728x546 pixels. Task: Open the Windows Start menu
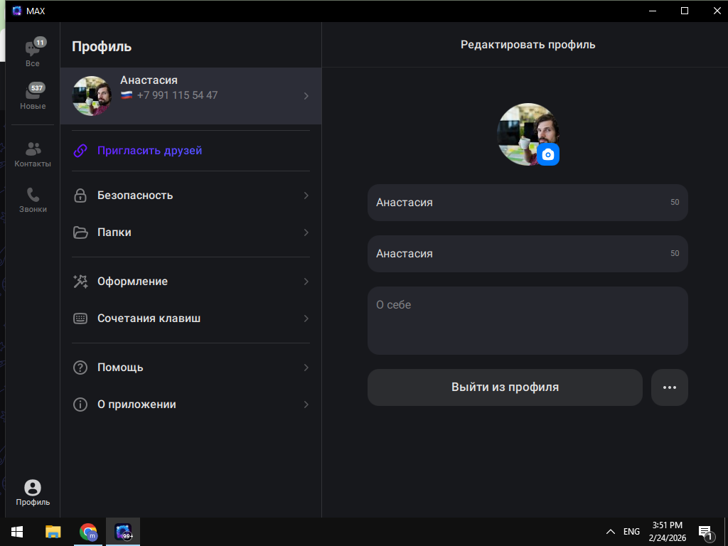click(x=17, y=532)
